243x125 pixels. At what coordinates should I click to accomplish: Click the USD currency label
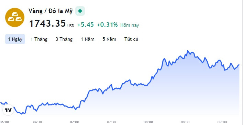point(71,26)
